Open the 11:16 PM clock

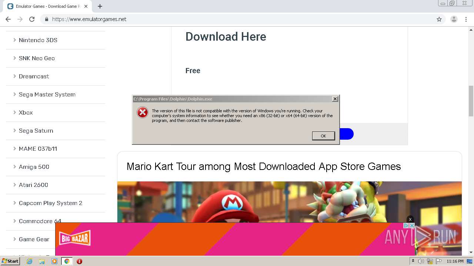[x=455, y=261]
